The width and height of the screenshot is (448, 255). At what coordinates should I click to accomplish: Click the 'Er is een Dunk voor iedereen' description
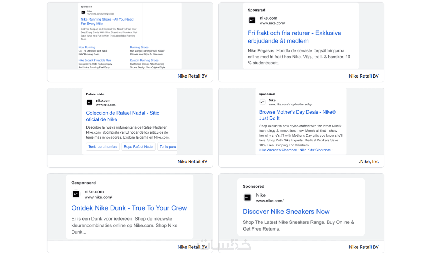click(x=124, y=225)
